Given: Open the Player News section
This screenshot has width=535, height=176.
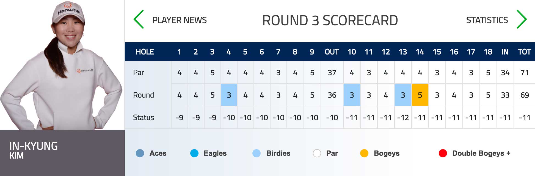Looking at the screenshot, I should click(x=180, y=20).
